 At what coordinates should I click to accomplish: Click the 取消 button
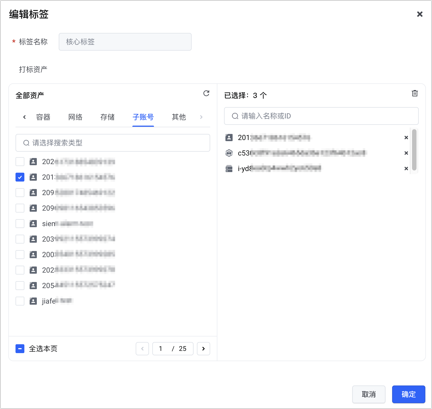coord(369,394)
